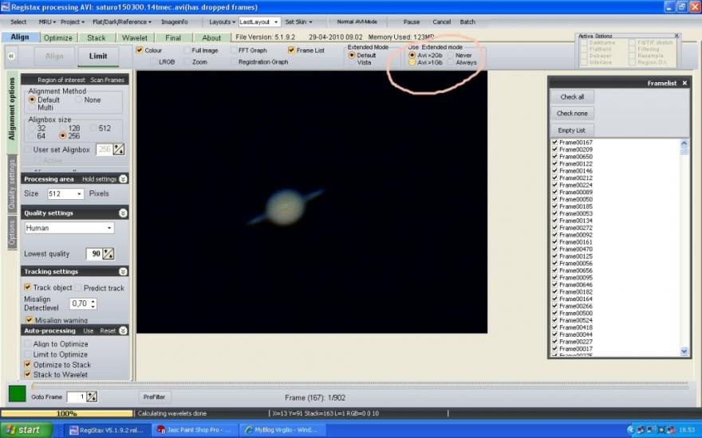
Task: Click the Limit button
Action: 98,57
